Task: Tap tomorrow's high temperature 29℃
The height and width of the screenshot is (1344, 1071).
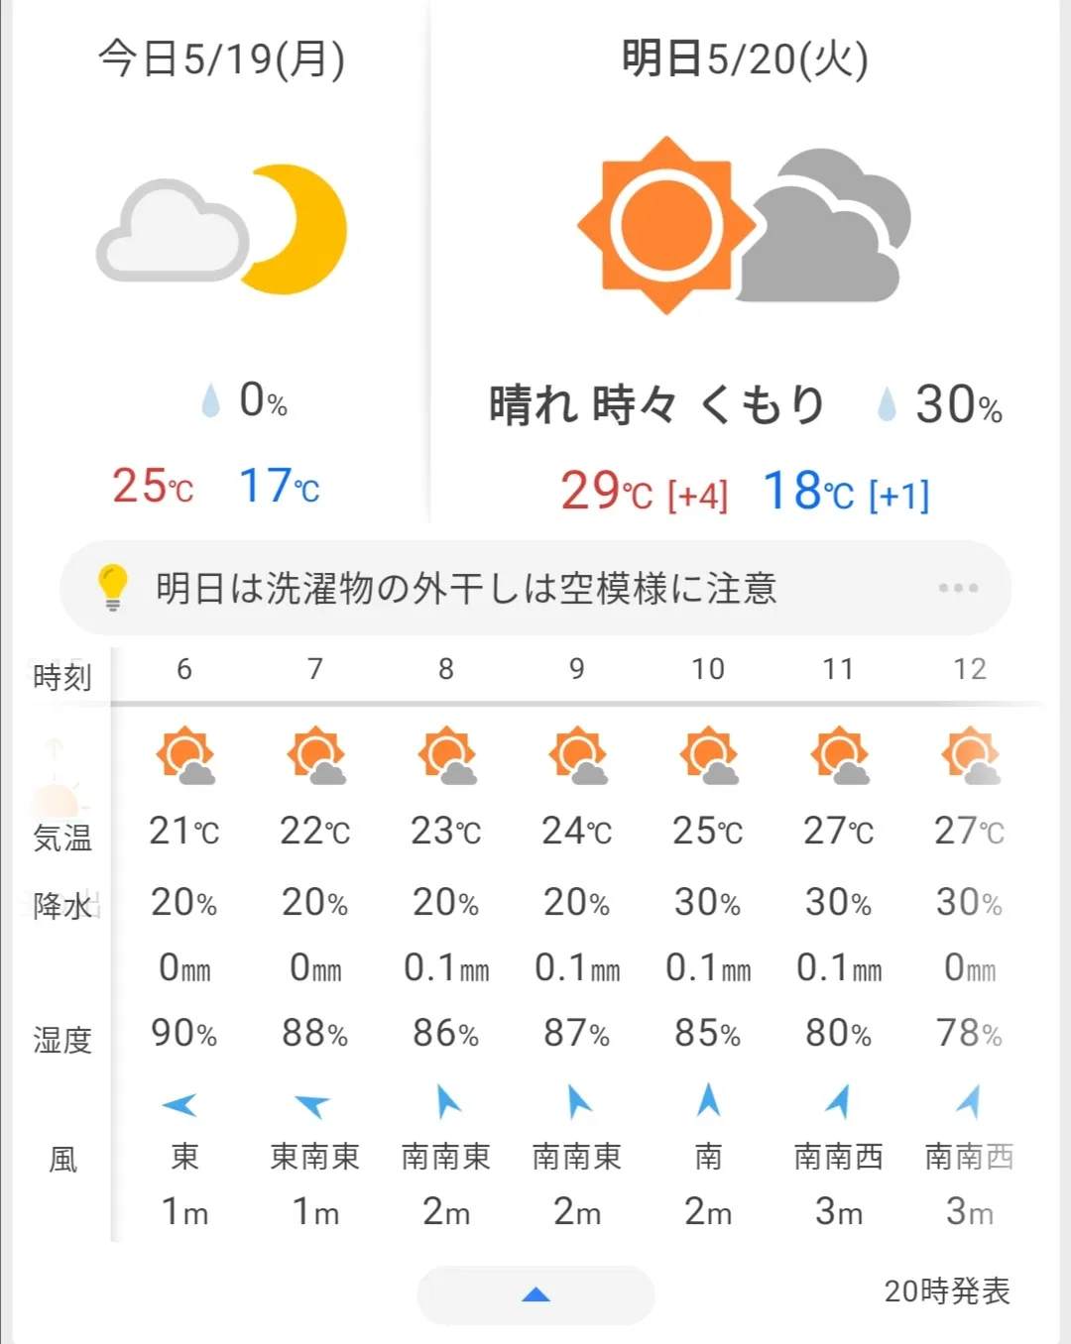Action: [606, 491]
